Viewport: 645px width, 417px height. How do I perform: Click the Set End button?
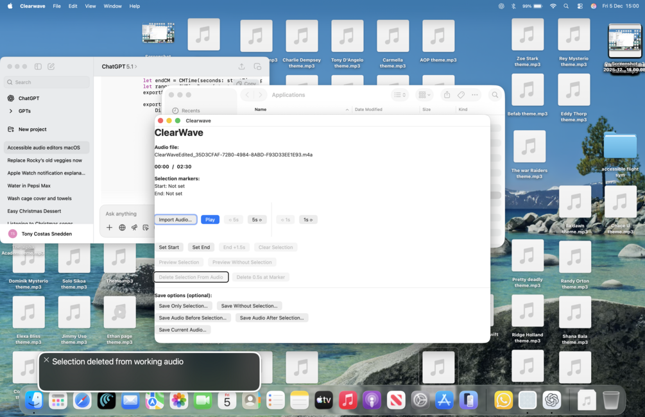pos(201,247)
